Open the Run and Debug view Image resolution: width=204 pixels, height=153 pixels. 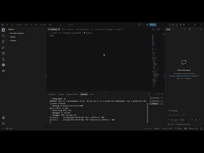4,47
